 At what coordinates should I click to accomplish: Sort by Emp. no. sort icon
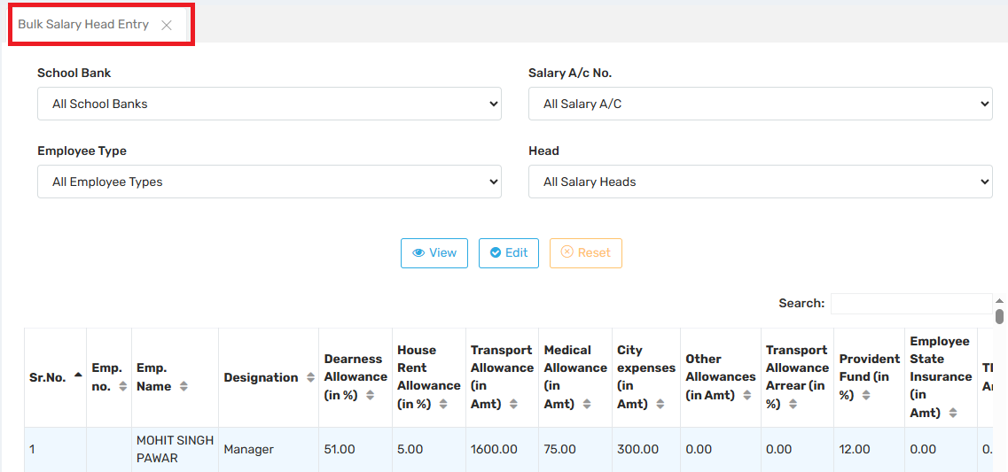click(122, 386)
